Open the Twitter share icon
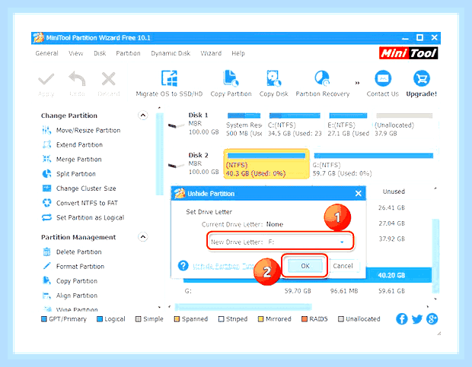Viewport: 472px width, 367px height. [417, 319]
